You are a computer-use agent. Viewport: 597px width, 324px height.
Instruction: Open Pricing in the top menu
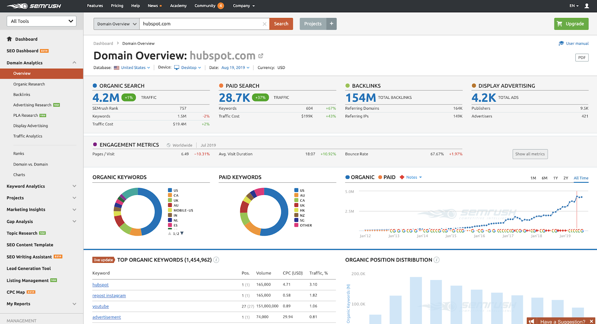click(117, 6)
